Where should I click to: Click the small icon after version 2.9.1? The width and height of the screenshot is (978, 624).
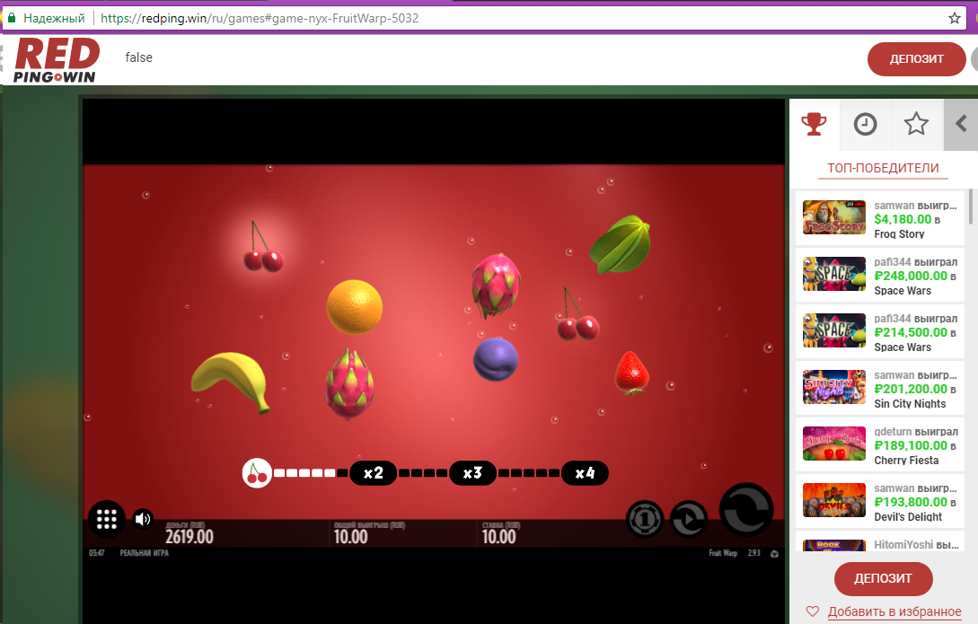pyautogui.click(x=774, y=554)
